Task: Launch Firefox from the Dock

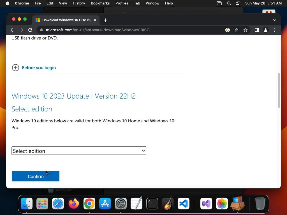Action: (x=74, y=204)
